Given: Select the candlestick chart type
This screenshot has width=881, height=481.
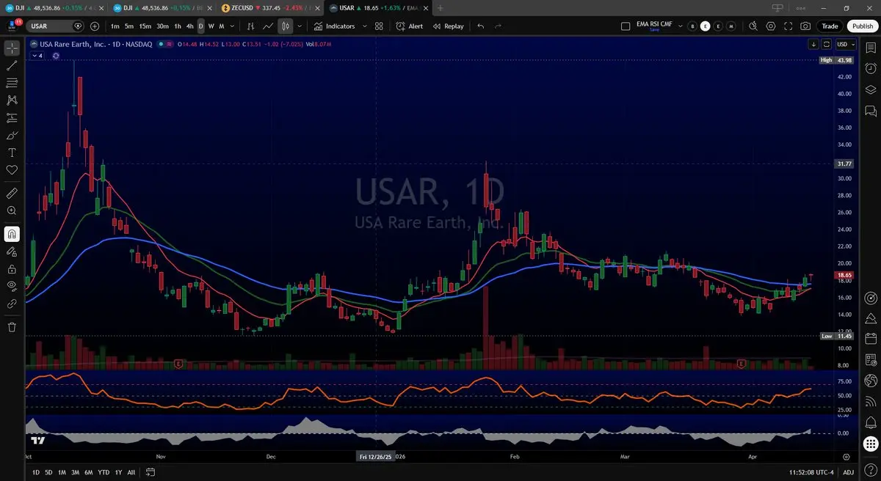Looking at the screenshot, I should [x=286, y=26].
